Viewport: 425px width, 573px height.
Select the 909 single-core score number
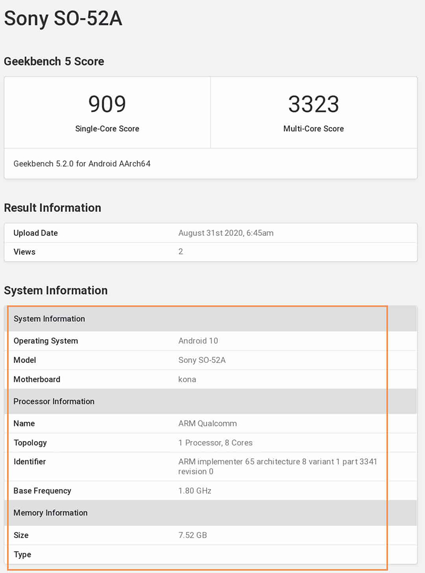tap(107, 104)
